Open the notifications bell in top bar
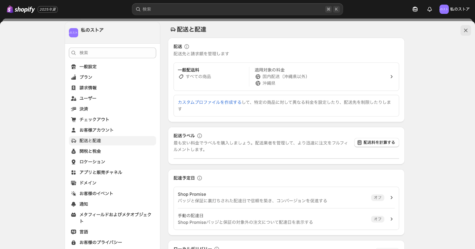Viewport: 475px width, 249px height. (430, 9)
